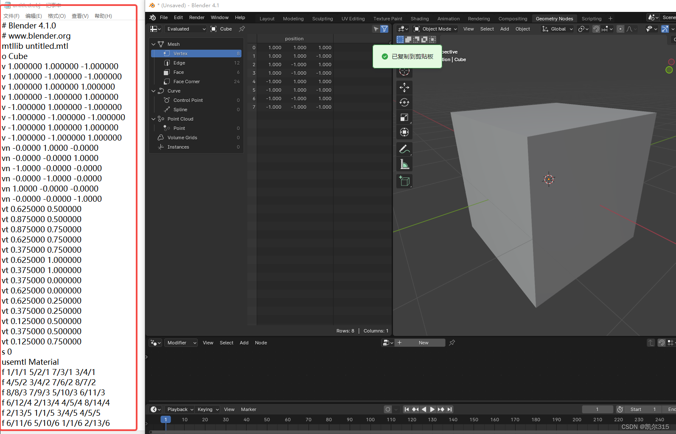Click the node editor pin icon
This screenshot has height=434, width=676.
(452, 343)
